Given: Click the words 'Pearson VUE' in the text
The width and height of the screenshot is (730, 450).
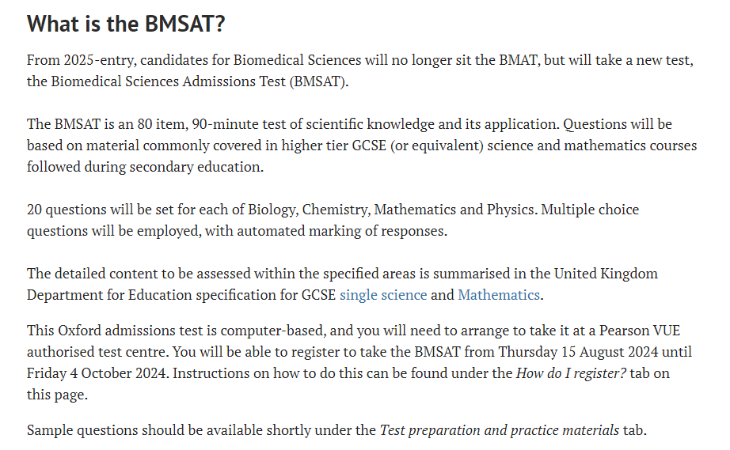Looking at the screenshot, I should pos(639,331).
